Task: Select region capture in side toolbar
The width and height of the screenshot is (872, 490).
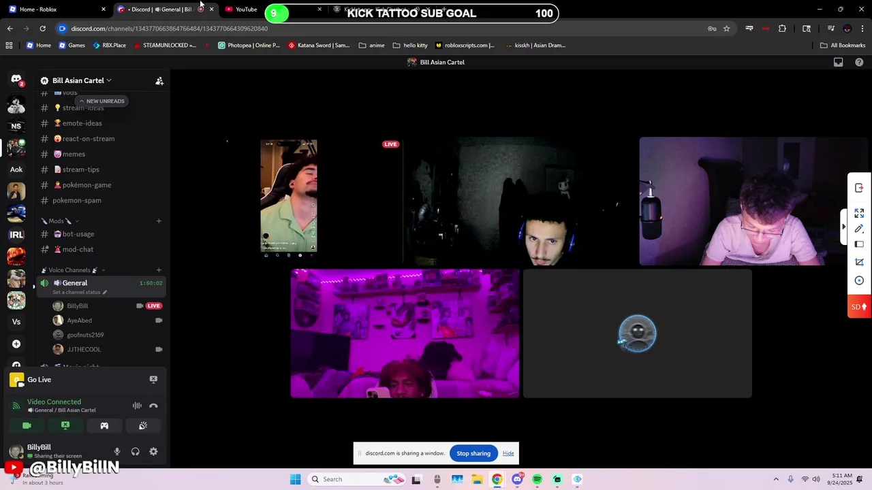Action: [x=859, y=244]
